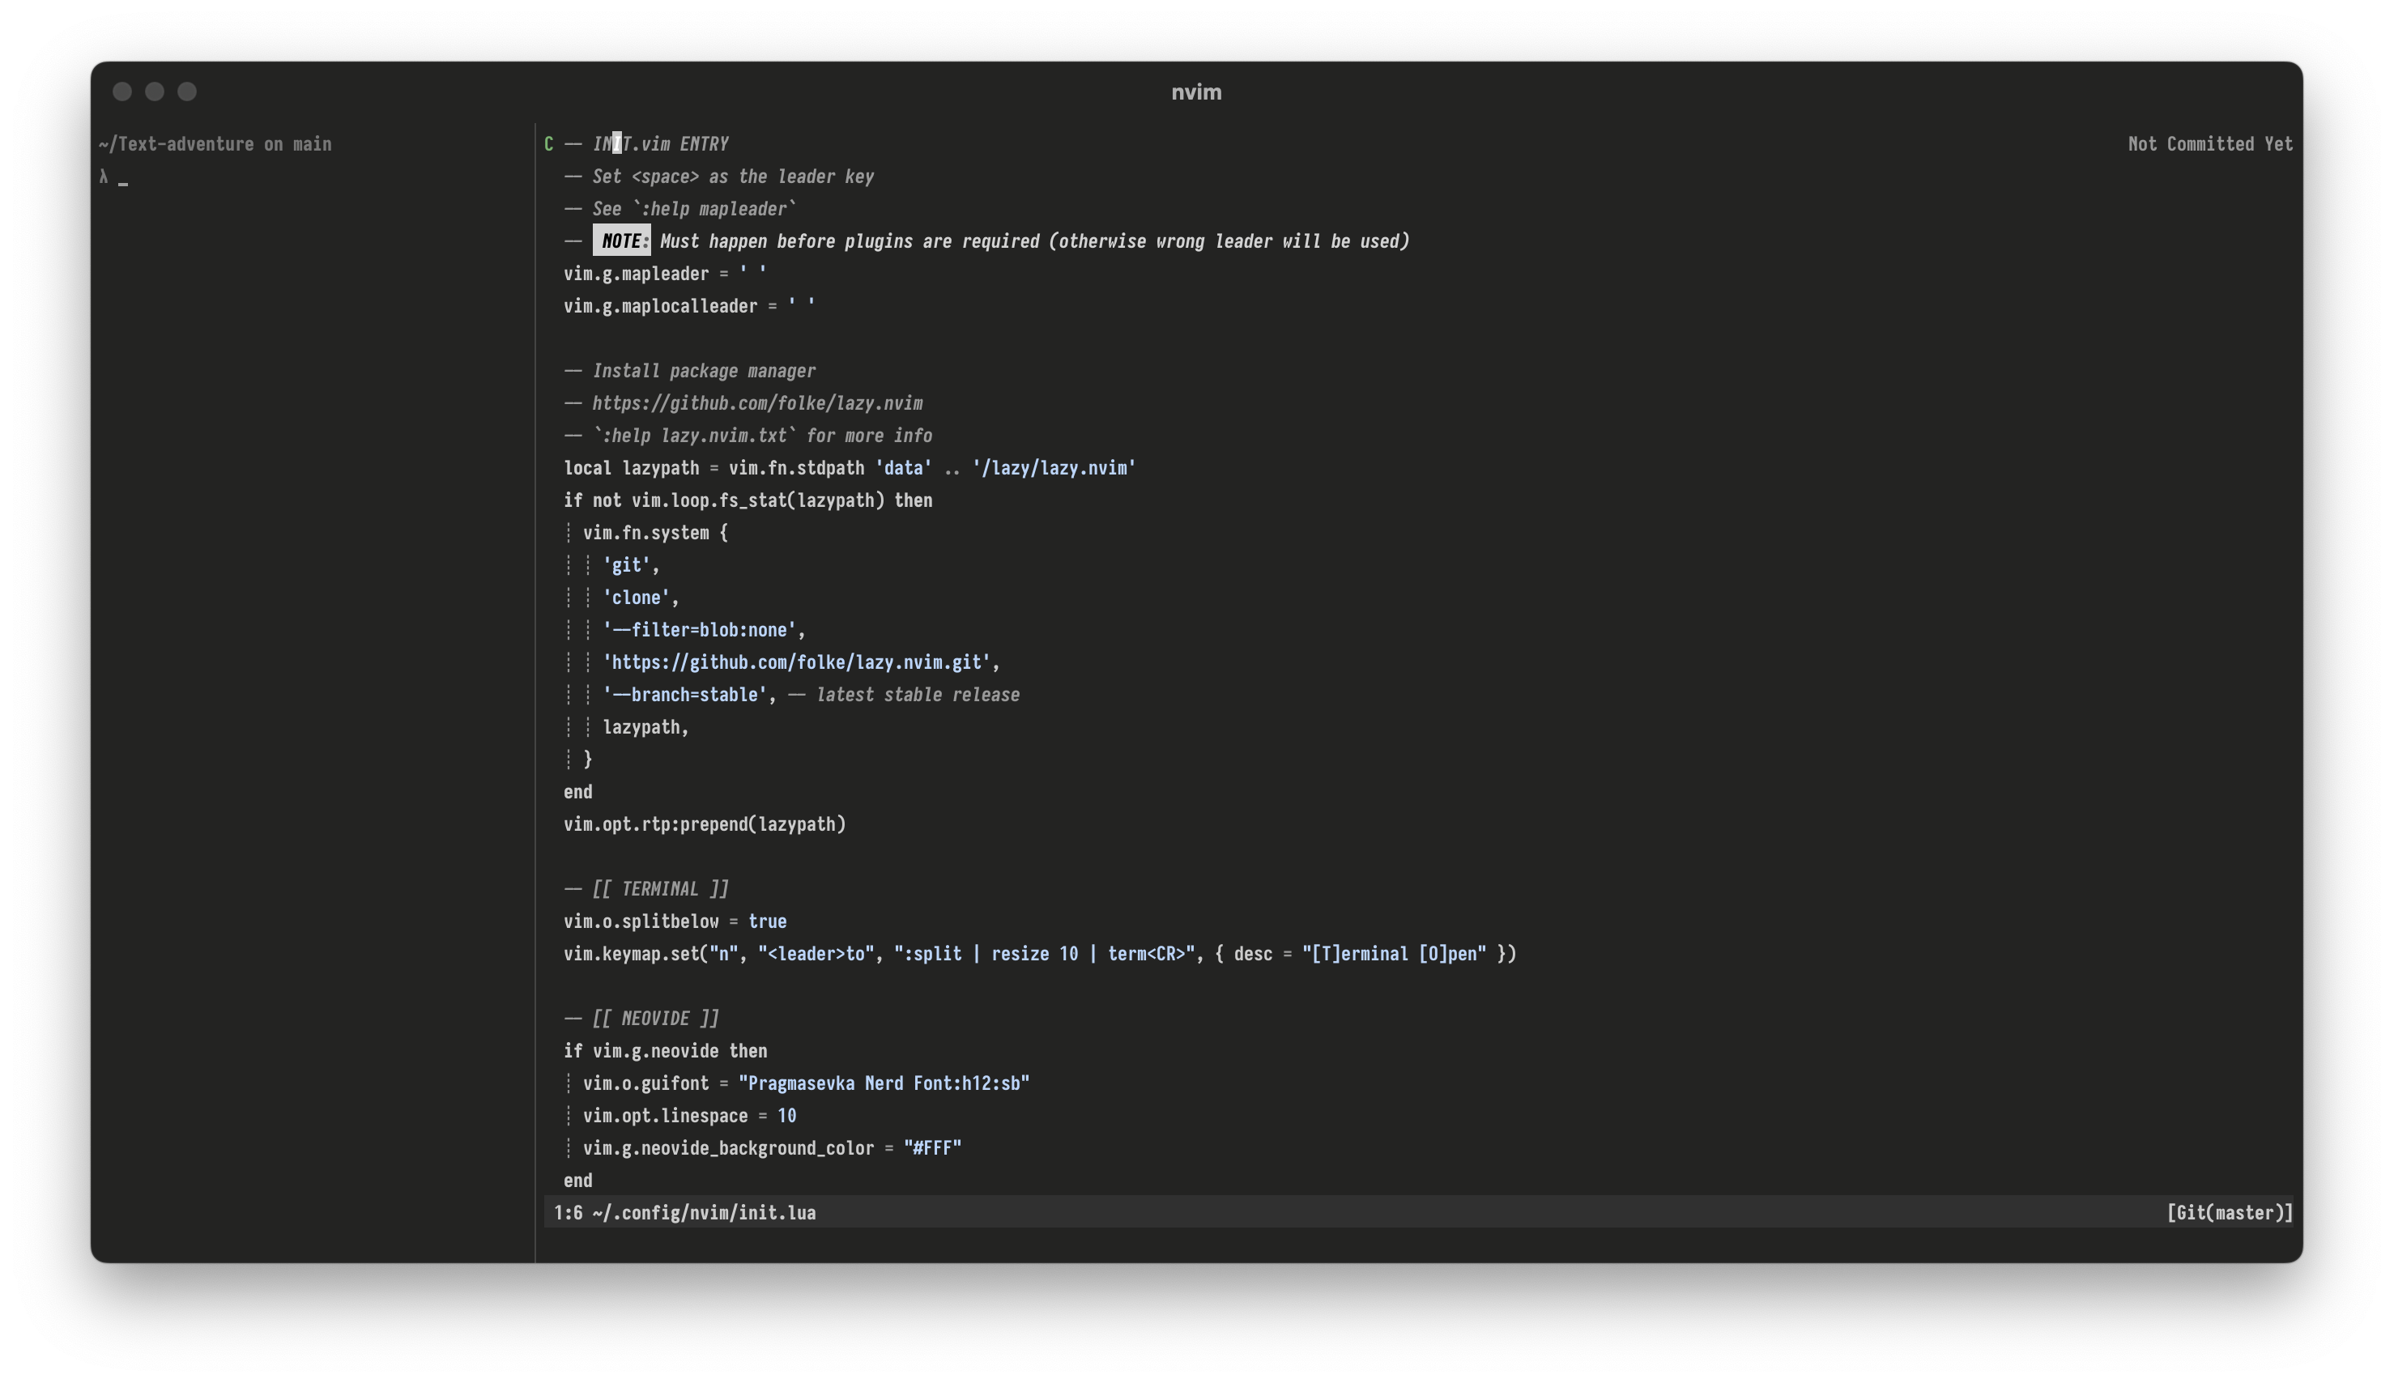Click the green C git sign
The image size is (2394, 1383).
[548, 144]
